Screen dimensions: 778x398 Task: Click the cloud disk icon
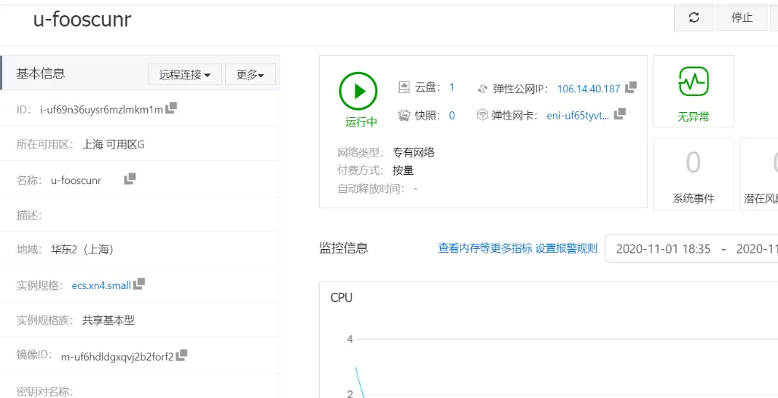(405, 88)
